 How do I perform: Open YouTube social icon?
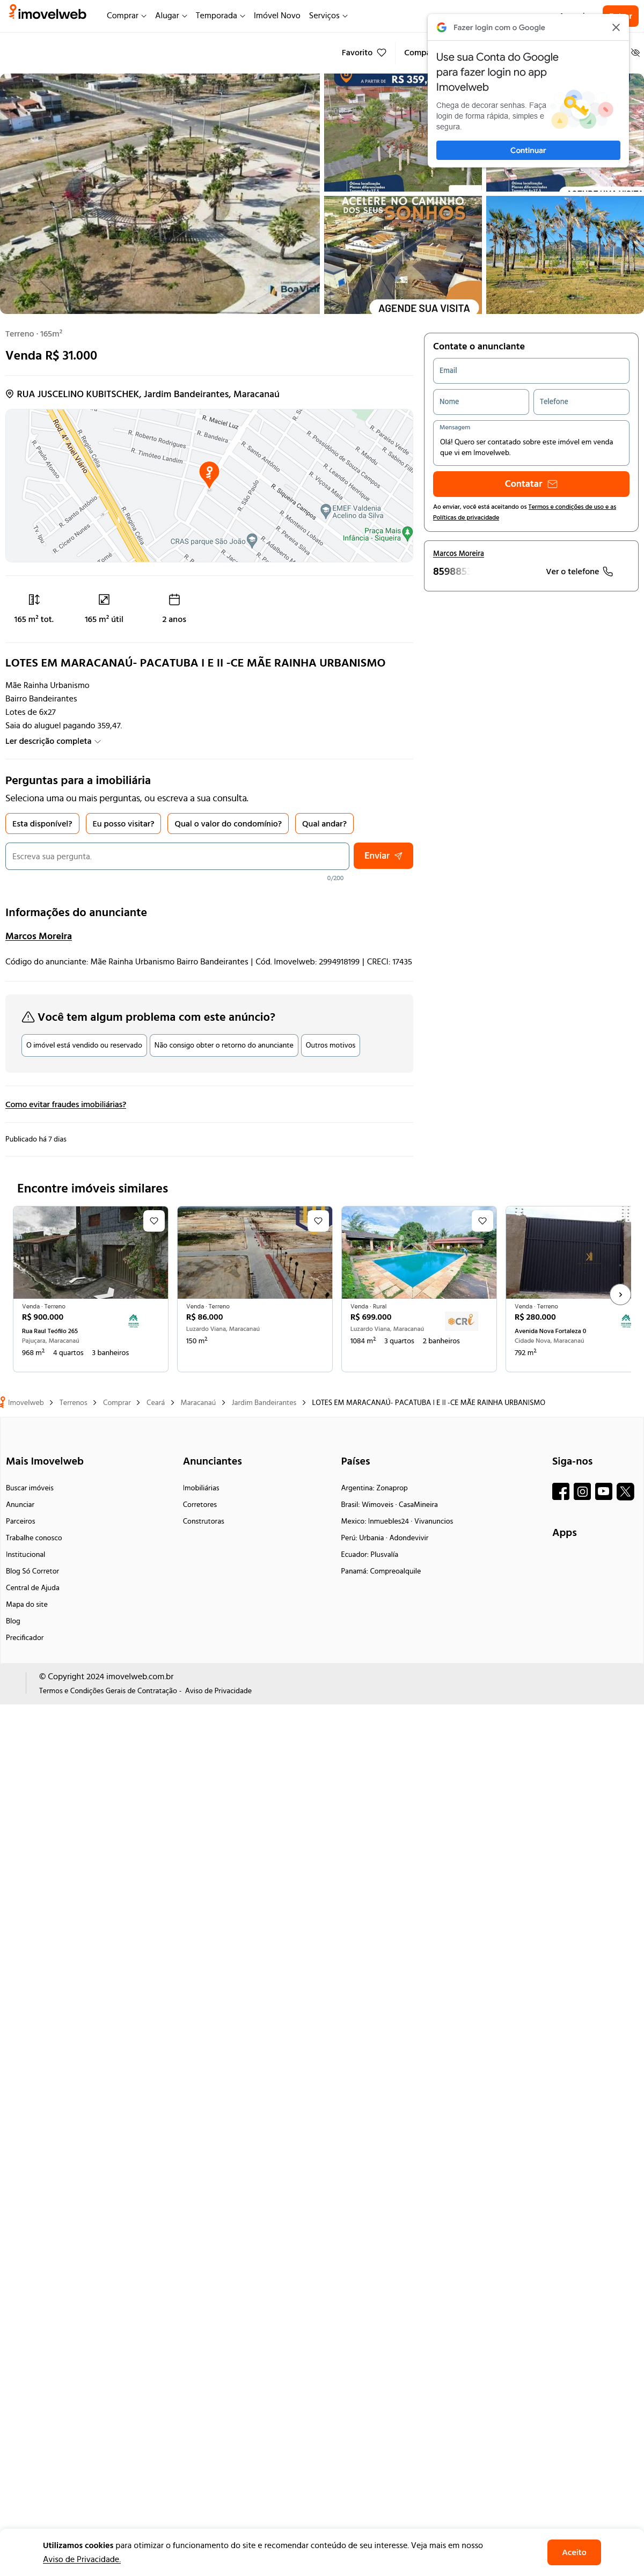604,1492
